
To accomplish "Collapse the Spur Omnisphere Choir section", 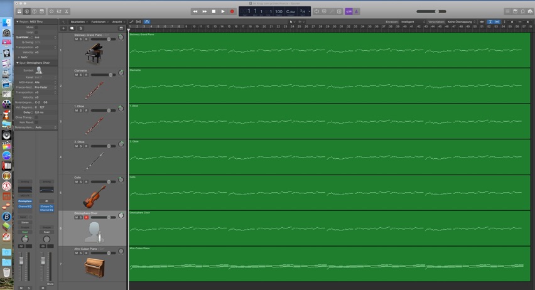I will tap(18, 63).
